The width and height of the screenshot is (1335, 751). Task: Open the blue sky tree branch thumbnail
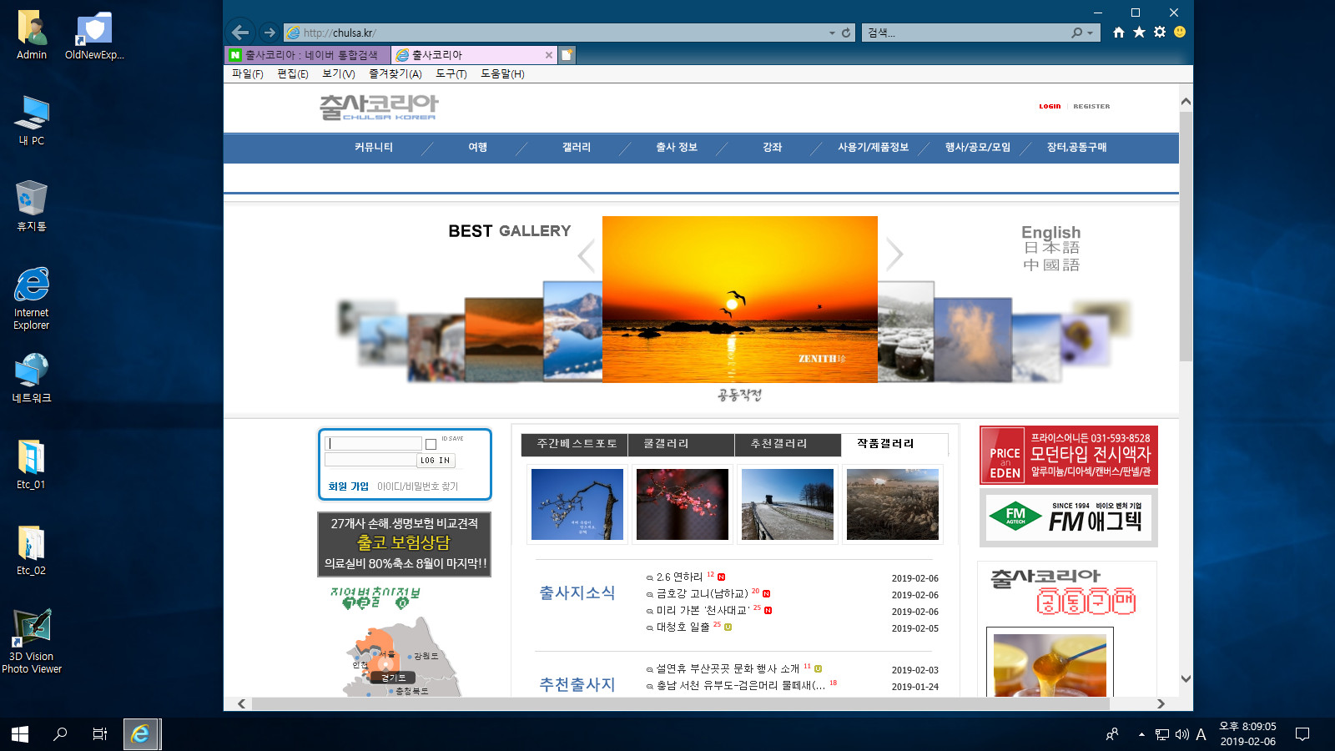coord(577,504)
